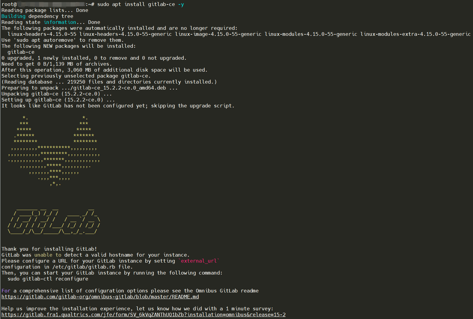Image resolution: width=473 pixels, height=319 pixels.
Task: Click the '3,060 MB' disk space figure
Action: [x=79, y=70]
